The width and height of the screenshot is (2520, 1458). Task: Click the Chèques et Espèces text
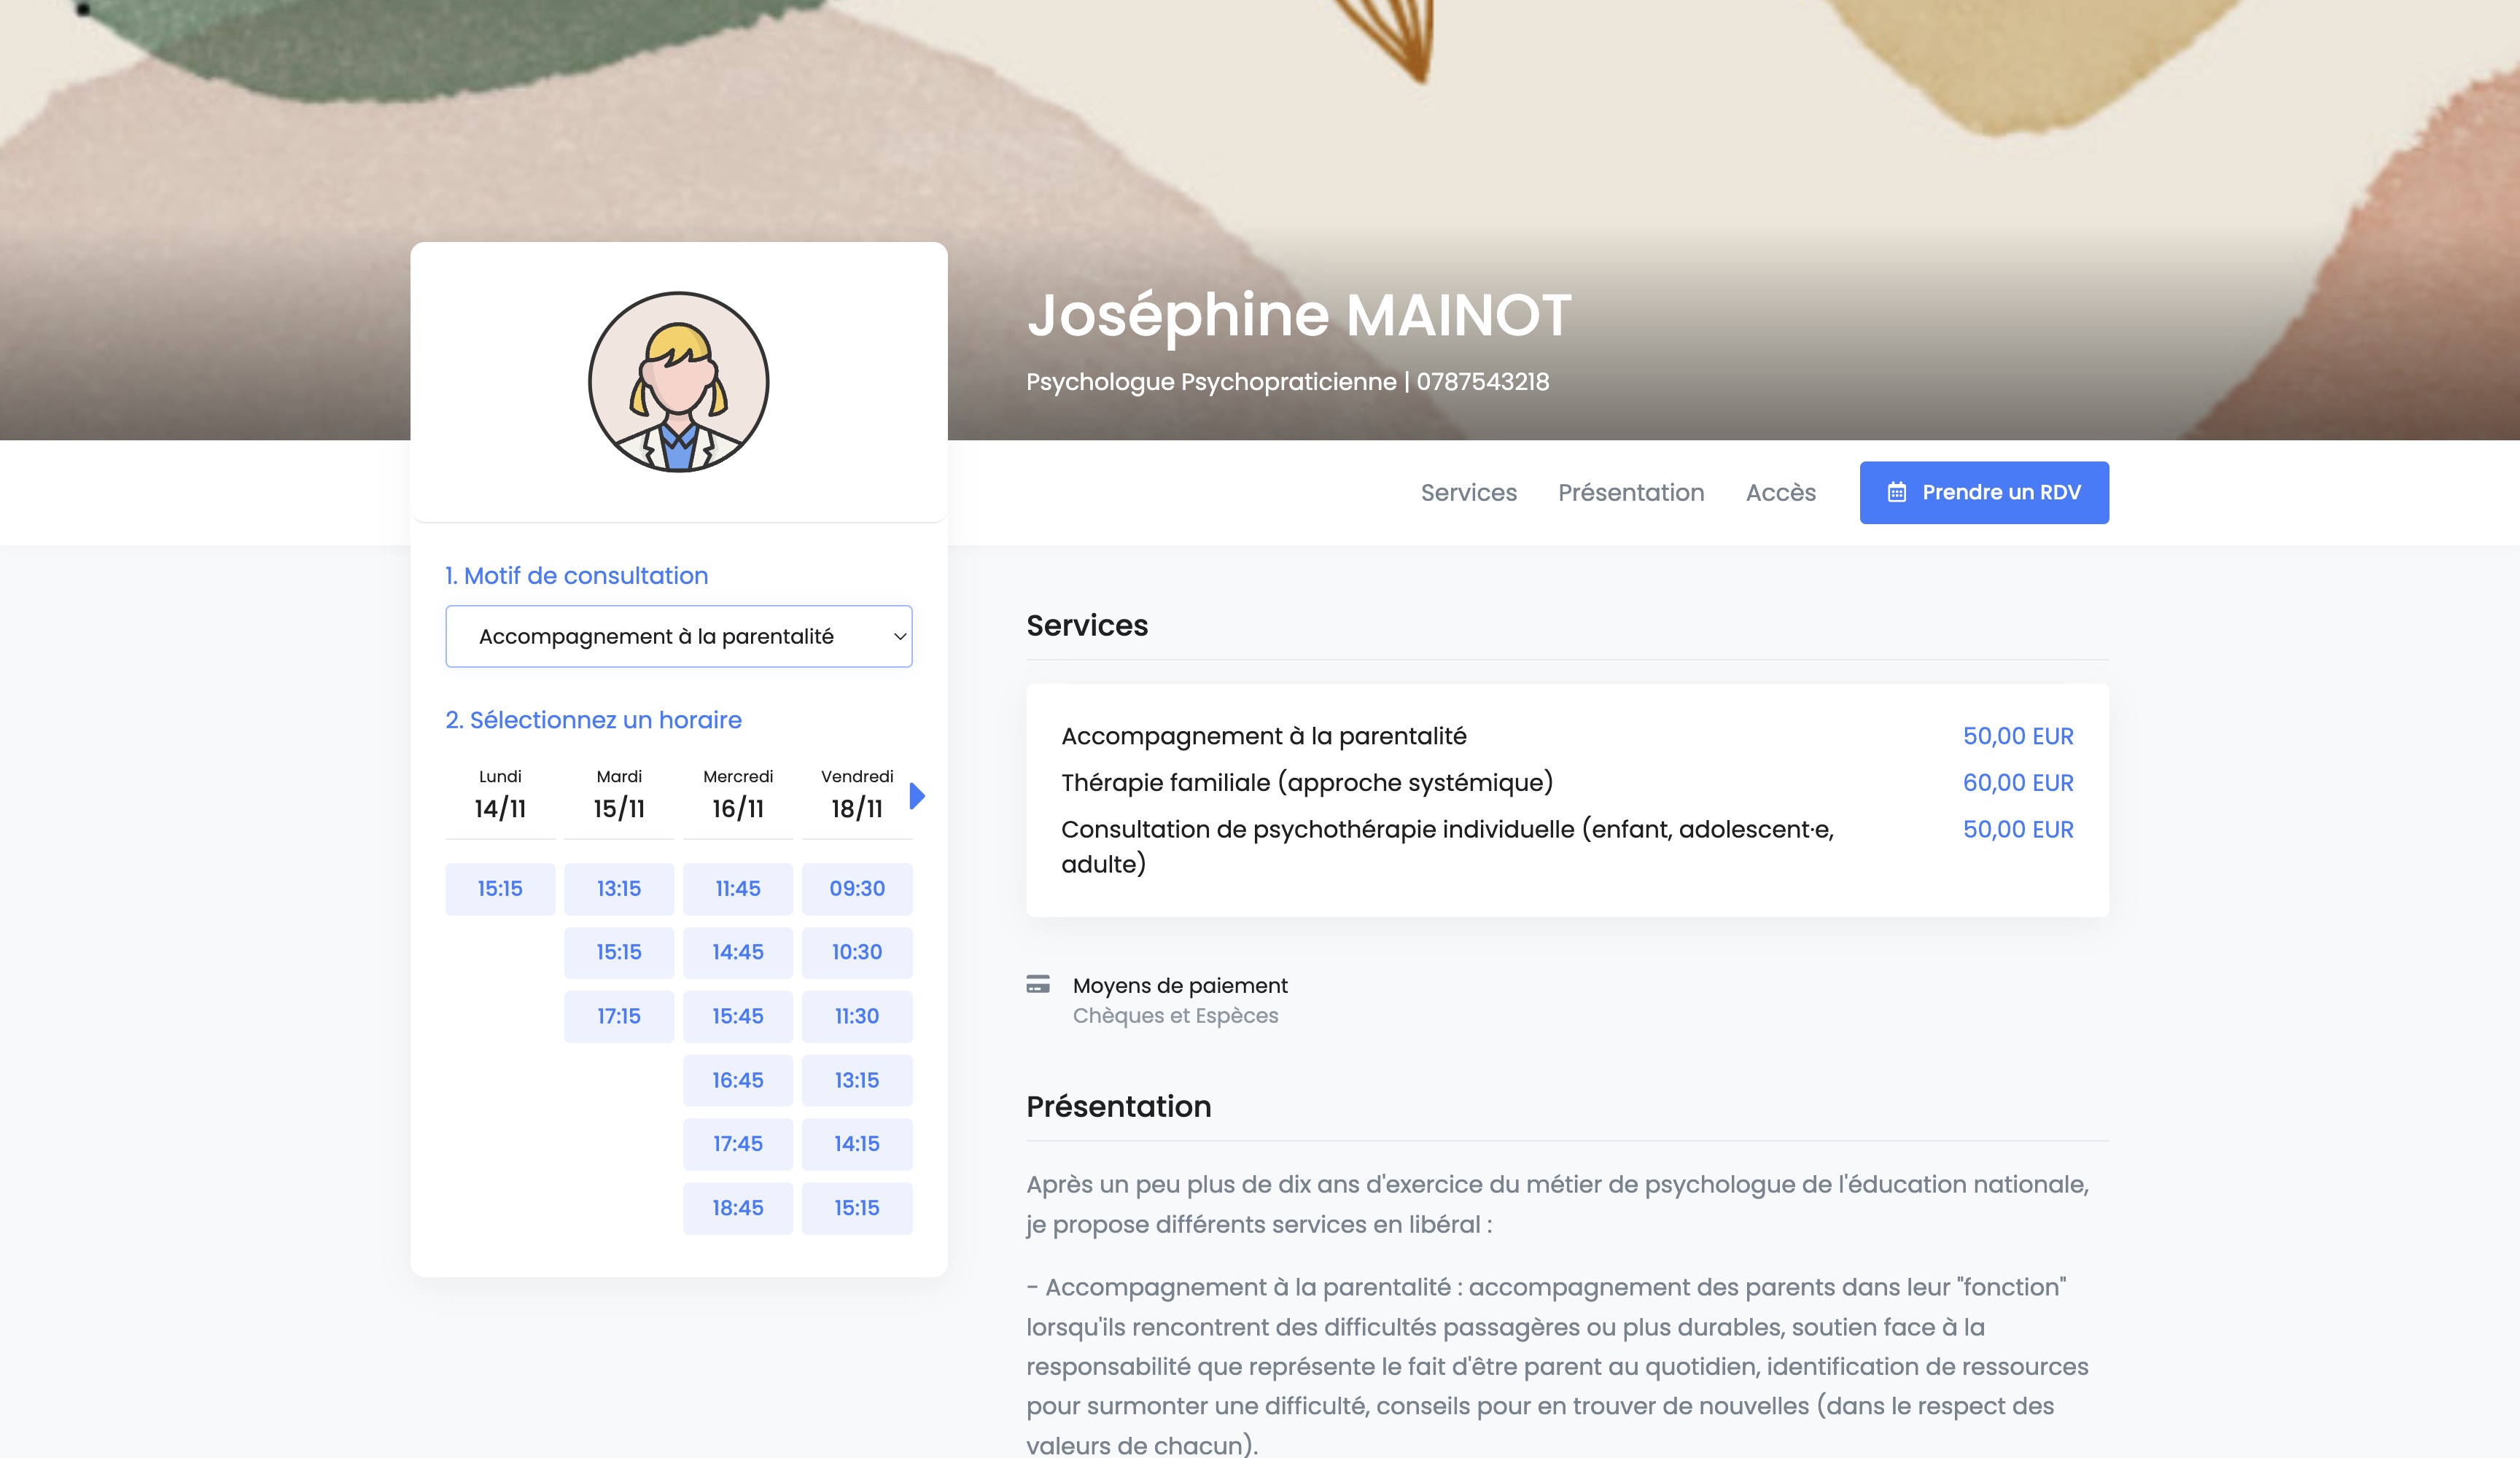tap(1175, 1015)
